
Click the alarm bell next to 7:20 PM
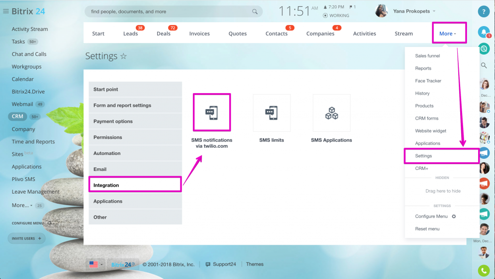(325, 7)
